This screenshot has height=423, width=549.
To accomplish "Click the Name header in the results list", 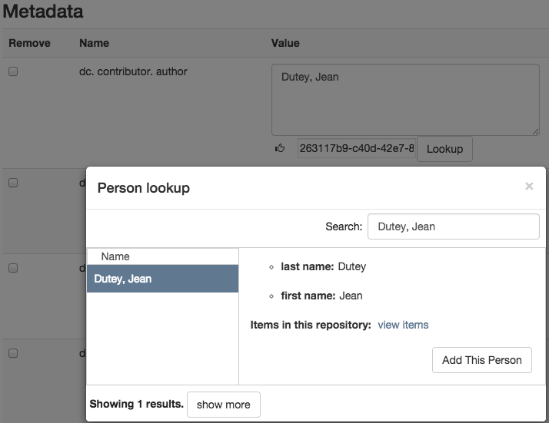I will 115,256.
